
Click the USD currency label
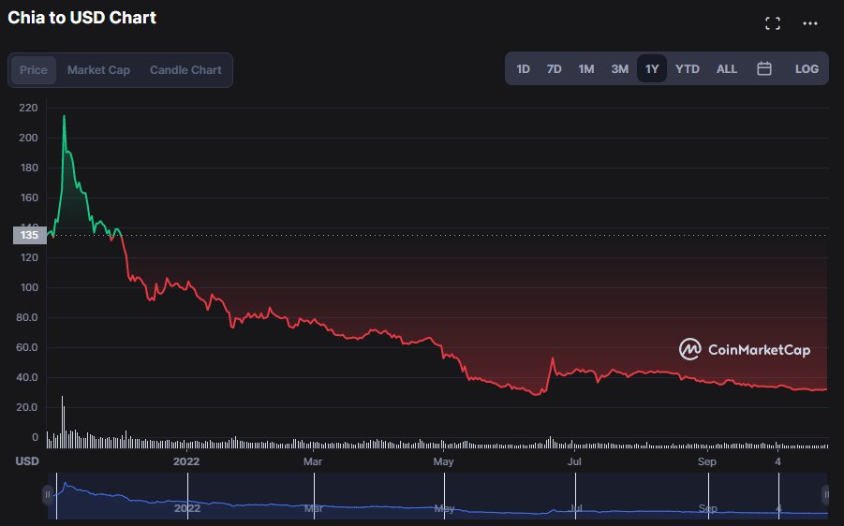pyautogui.click(x=27, y=461)
